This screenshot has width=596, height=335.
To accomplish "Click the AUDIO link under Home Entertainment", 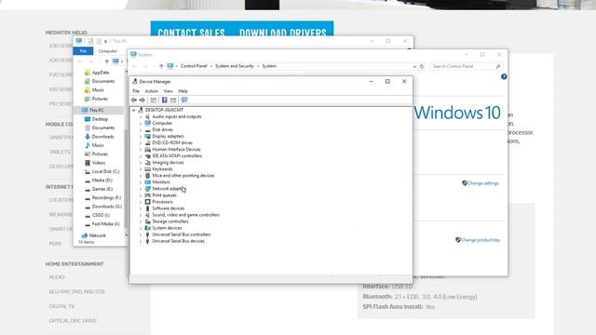I will (57, 277).
